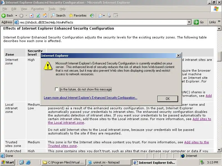Open Learn more about Enhanced Security Configuration link

pyautogui.click(x=90, y=98)
